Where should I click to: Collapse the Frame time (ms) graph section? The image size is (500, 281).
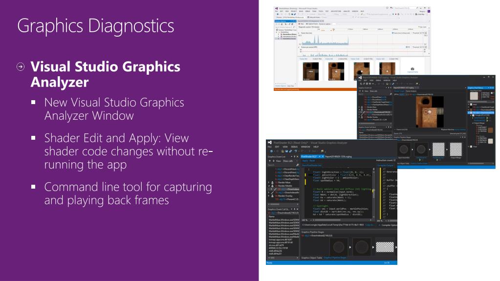point(299,33)
